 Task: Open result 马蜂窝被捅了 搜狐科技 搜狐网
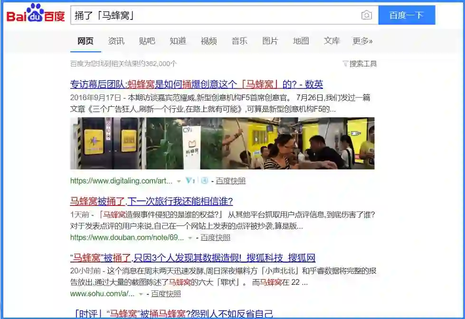click(193, 258)
